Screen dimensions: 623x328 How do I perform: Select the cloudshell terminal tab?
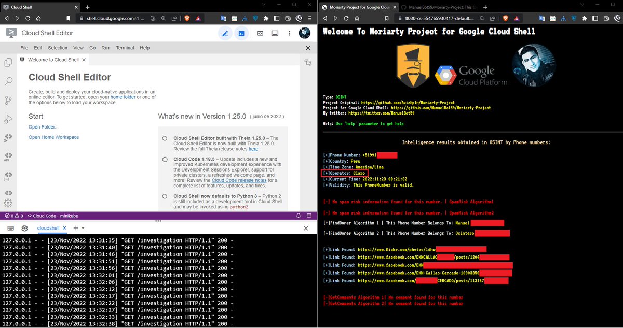click(48, 228)
